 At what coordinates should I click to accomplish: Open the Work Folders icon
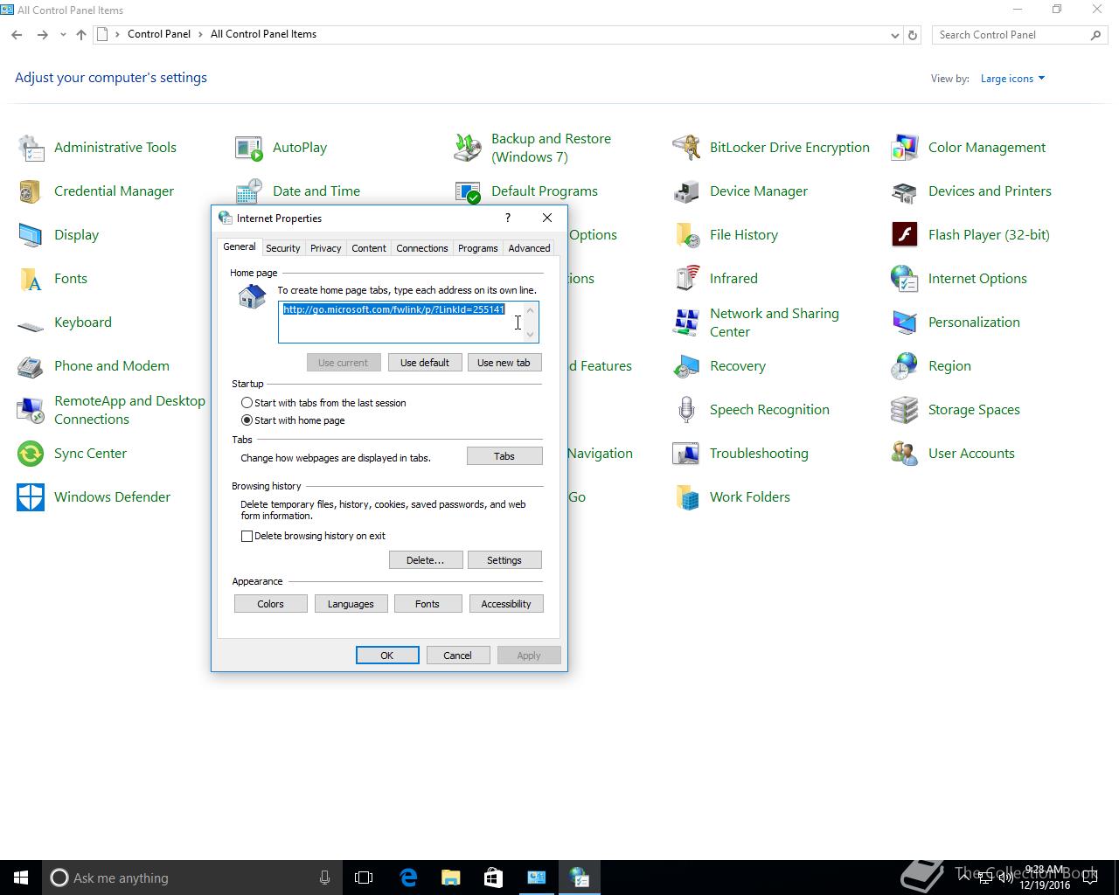[686, 497]
